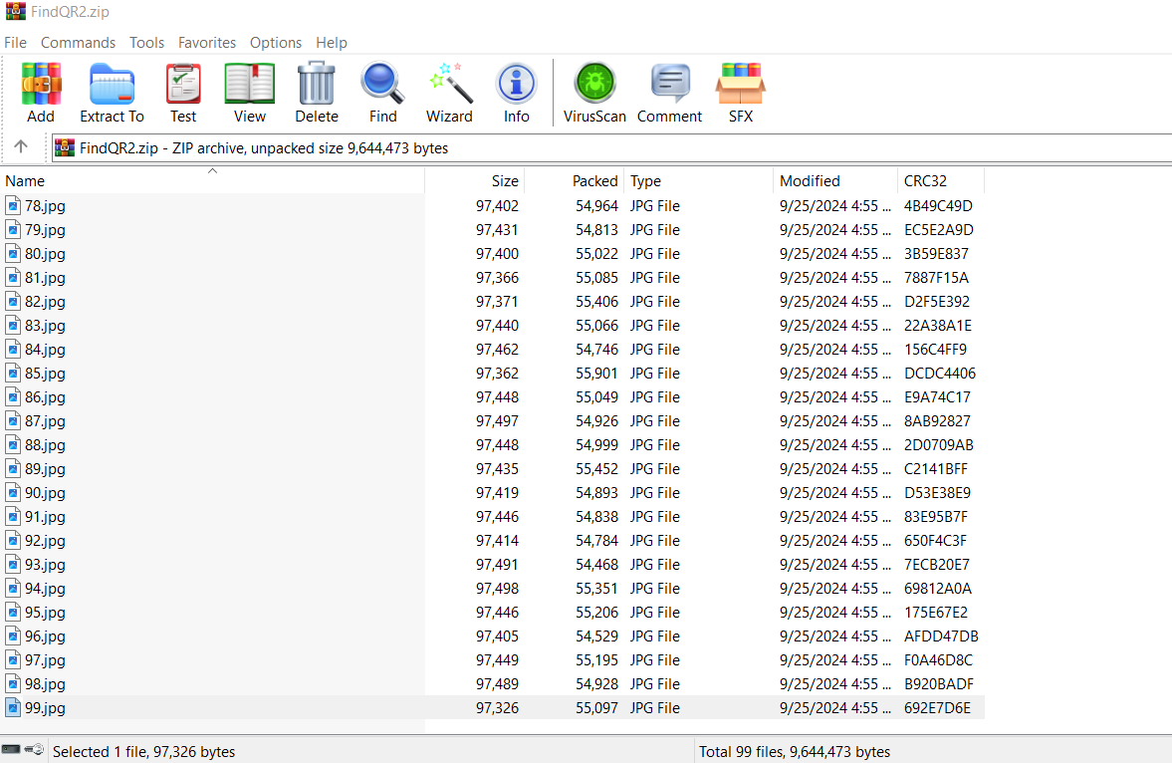Go up one folder level arrow
Screen dimensions: 1172x763
click(21, 146)
